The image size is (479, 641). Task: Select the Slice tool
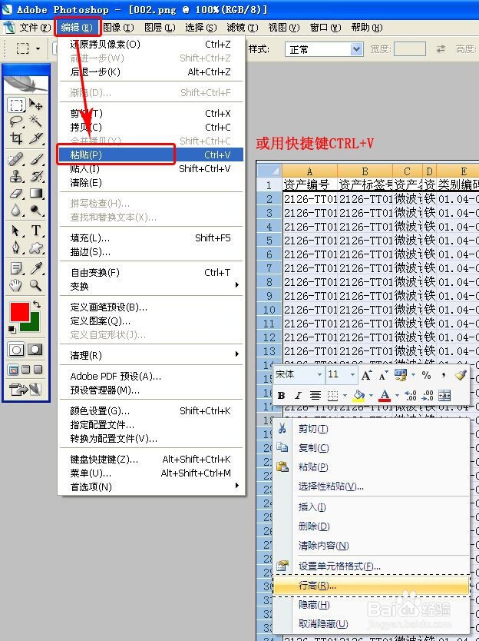[x=36, y=138]
